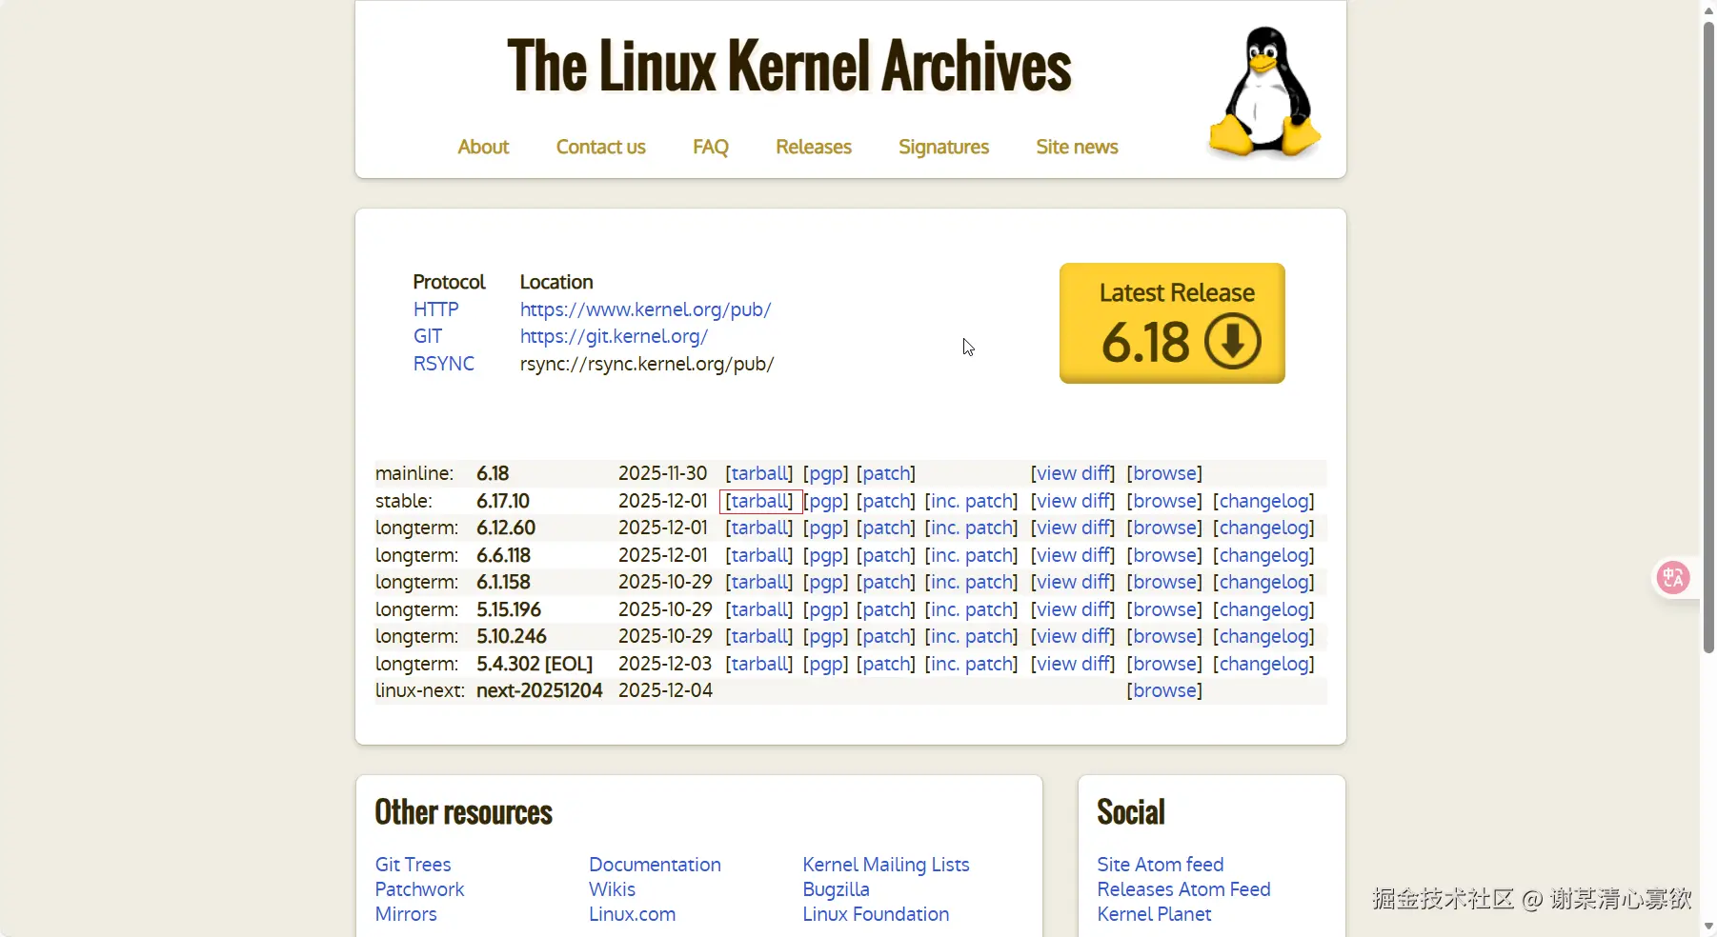
Task: Open the About menu item
Action: pos(483,147)
